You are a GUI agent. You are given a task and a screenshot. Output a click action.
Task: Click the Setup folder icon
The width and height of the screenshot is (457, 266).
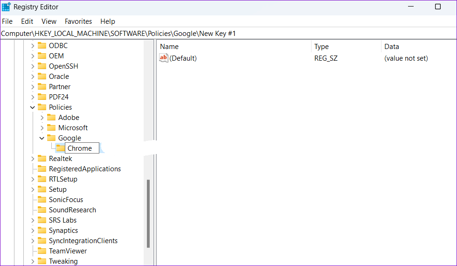coord(42,189)
